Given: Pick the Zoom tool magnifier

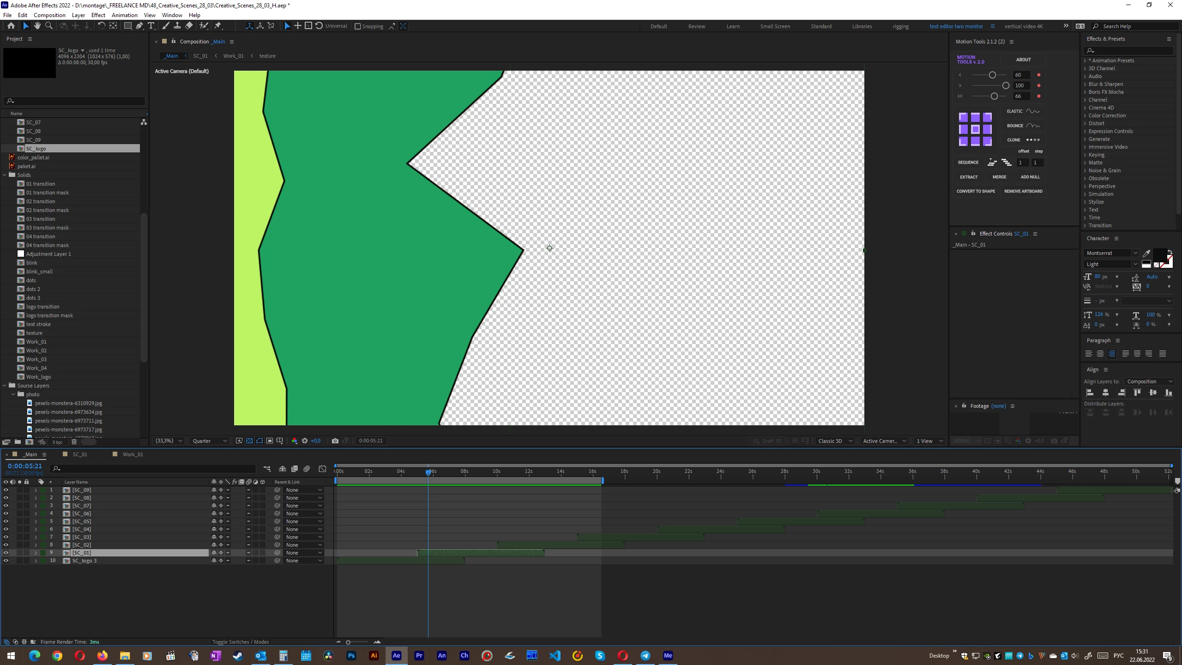Looking at the screenshot, I should (x=48, y=26).
